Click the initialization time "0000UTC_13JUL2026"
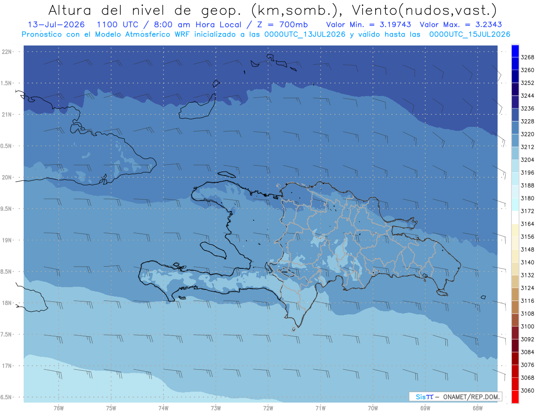This screenshot has width=536, height=414. point(305,34)
